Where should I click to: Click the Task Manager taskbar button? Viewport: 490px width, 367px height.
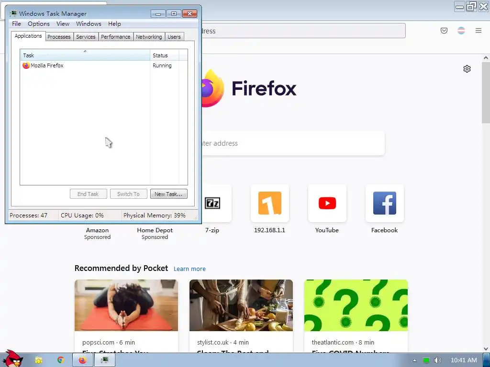coord(105,360)
